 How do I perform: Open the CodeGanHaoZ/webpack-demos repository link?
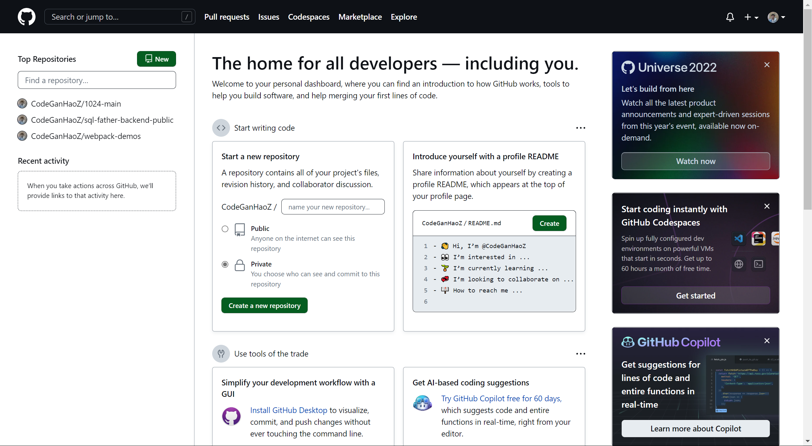click(x=86, y=136)
